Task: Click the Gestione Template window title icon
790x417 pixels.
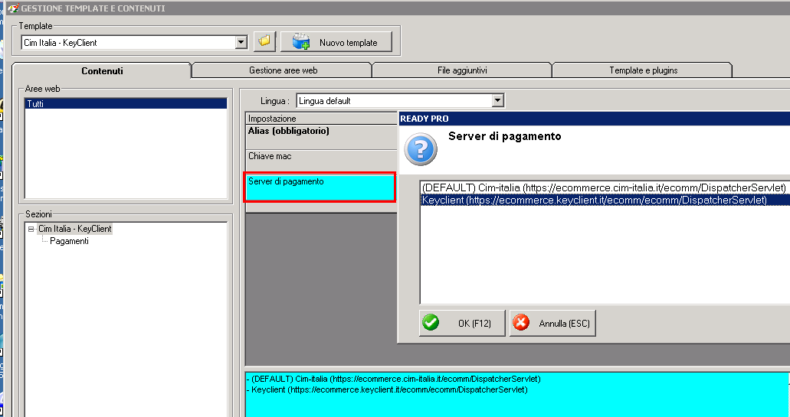Action: point(13,8)
